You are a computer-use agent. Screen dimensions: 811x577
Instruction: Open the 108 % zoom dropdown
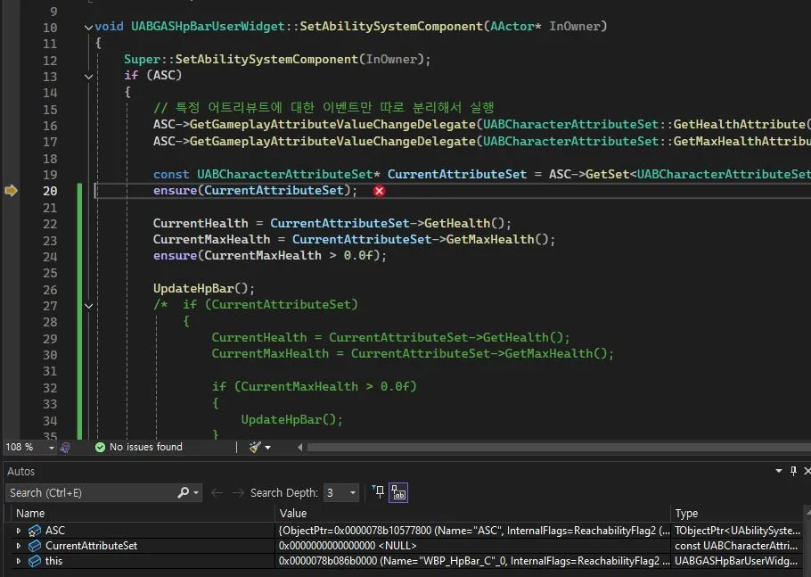click(51, 448)
